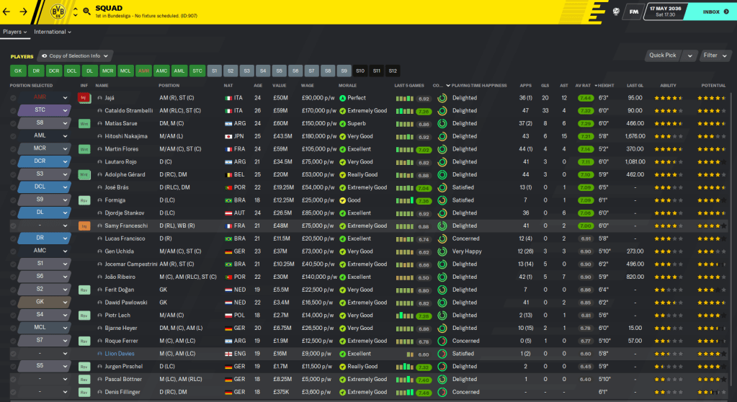The height and width of the screenshot is (402, 737).
Task: Click the back navigation arrow
Action: (x=9, y=12)
